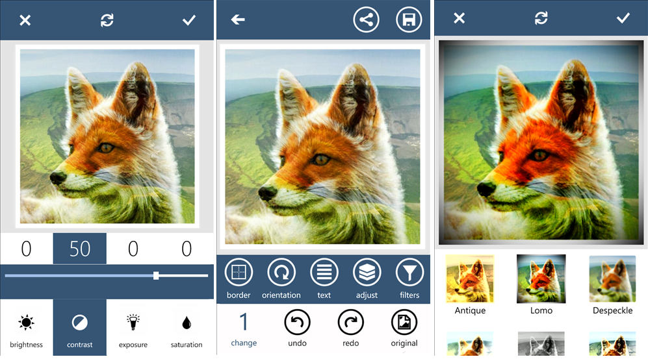Click the fox preview in left screen

point(107,136)
